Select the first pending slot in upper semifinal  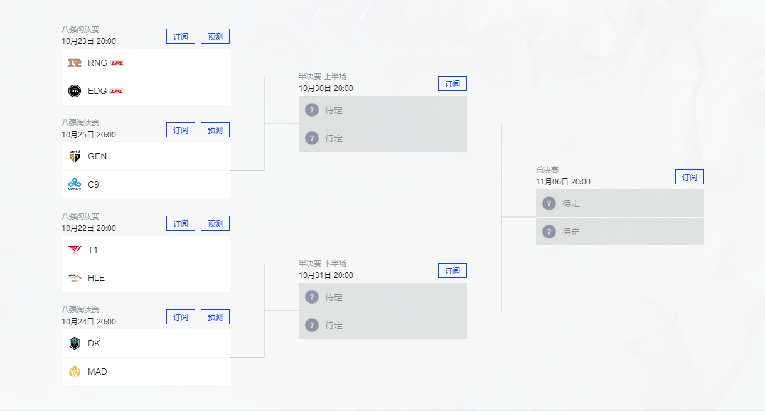pos(383,110)
